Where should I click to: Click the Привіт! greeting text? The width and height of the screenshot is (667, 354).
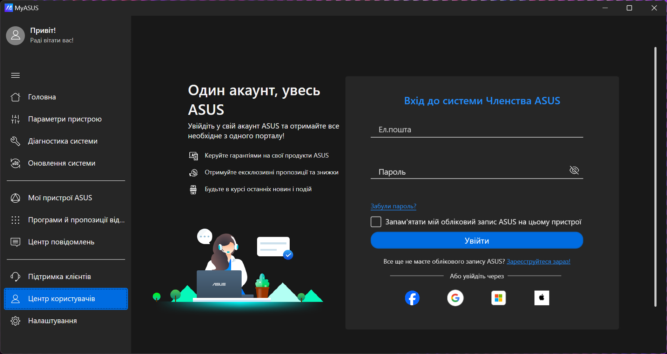(x=43, y=30)
